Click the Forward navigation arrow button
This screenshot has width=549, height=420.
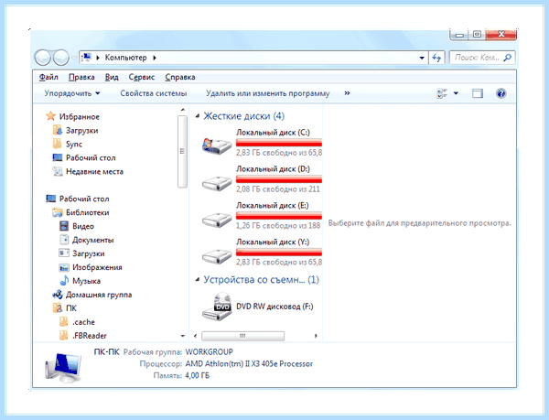[x=61, y=58]
